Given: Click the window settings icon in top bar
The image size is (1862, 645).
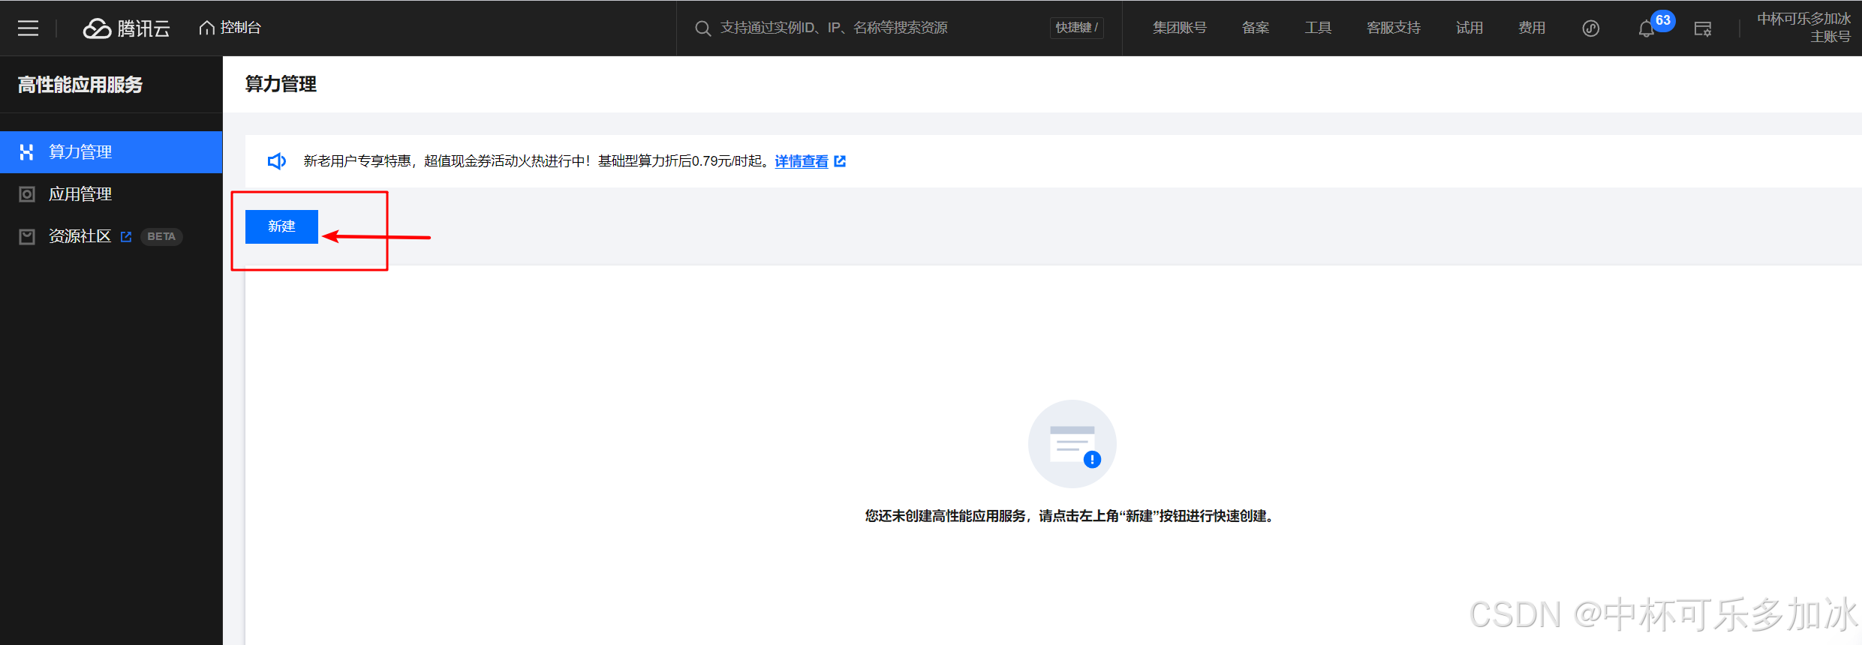Looking at the screenshot, I should (x=1703, y=28).
